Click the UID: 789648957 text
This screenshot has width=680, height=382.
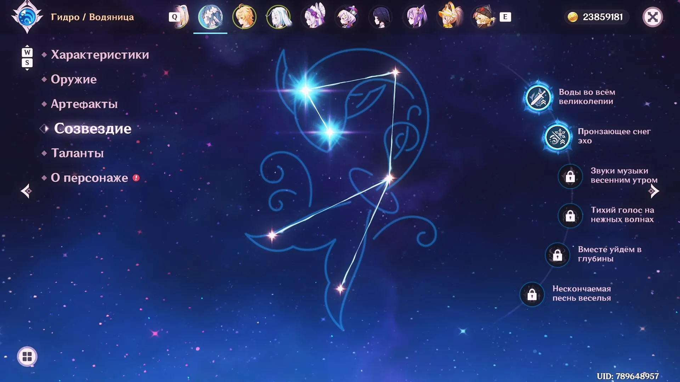[x=628, y=376]
